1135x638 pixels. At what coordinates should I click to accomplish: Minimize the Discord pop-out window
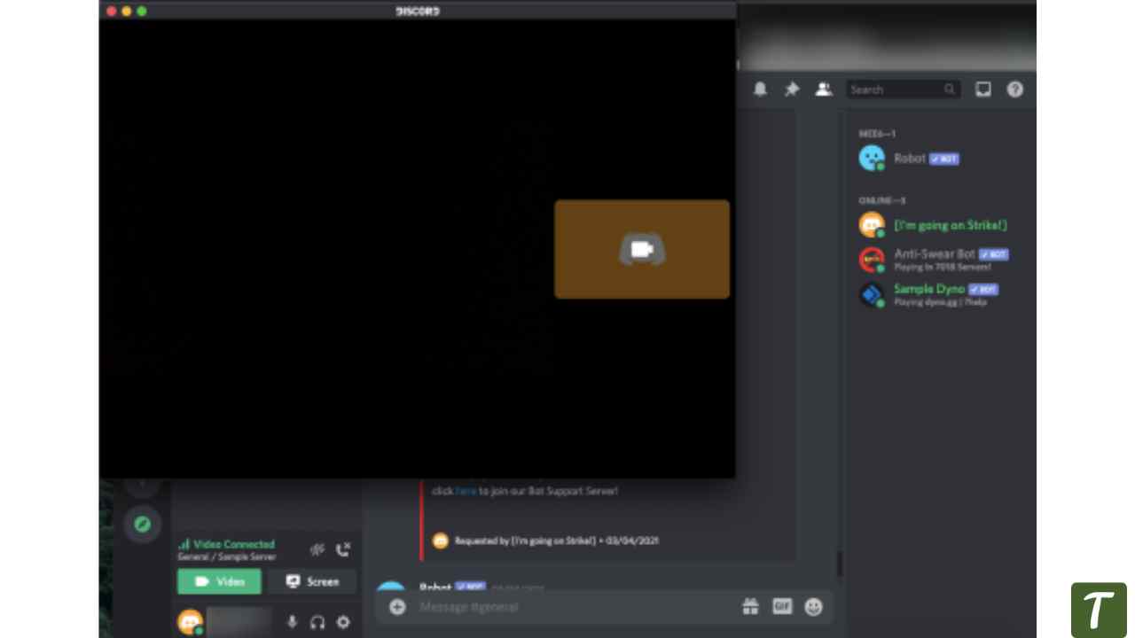[x=126, y=11]
